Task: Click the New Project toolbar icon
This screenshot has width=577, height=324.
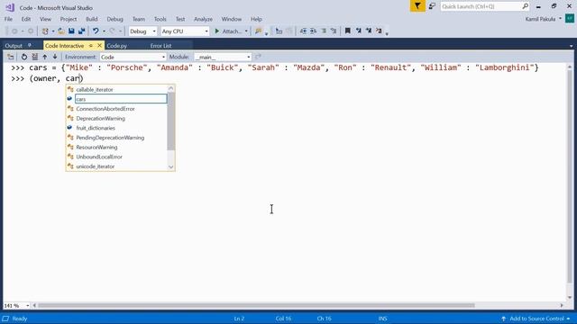Action: point(45,31)
